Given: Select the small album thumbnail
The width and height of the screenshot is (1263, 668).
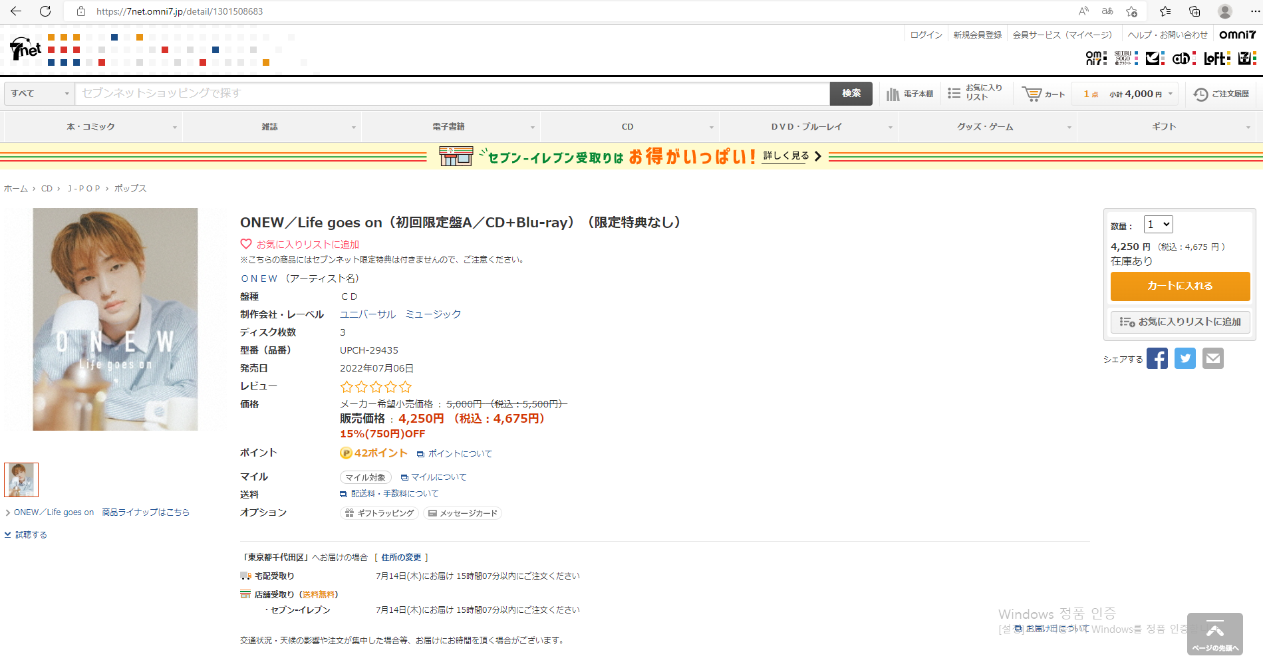Looking at the screenshot, I should coord(21,480).
